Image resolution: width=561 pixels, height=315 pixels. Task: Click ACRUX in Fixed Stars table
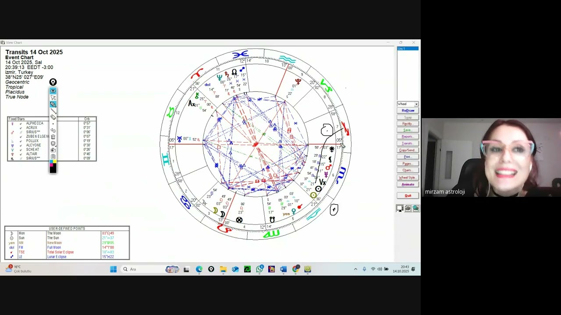point(32,128)
